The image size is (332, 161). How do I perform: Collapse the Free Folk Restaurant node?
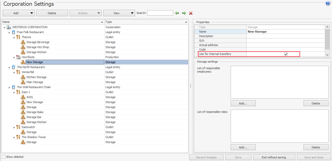pyautogui.click(x=9, y=32)
